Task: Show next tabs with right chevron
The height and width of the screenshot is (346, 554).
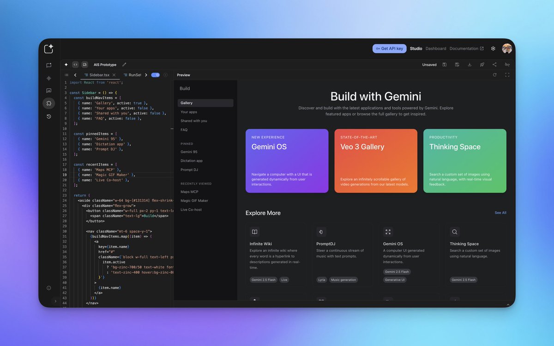Action: [146, 75]
